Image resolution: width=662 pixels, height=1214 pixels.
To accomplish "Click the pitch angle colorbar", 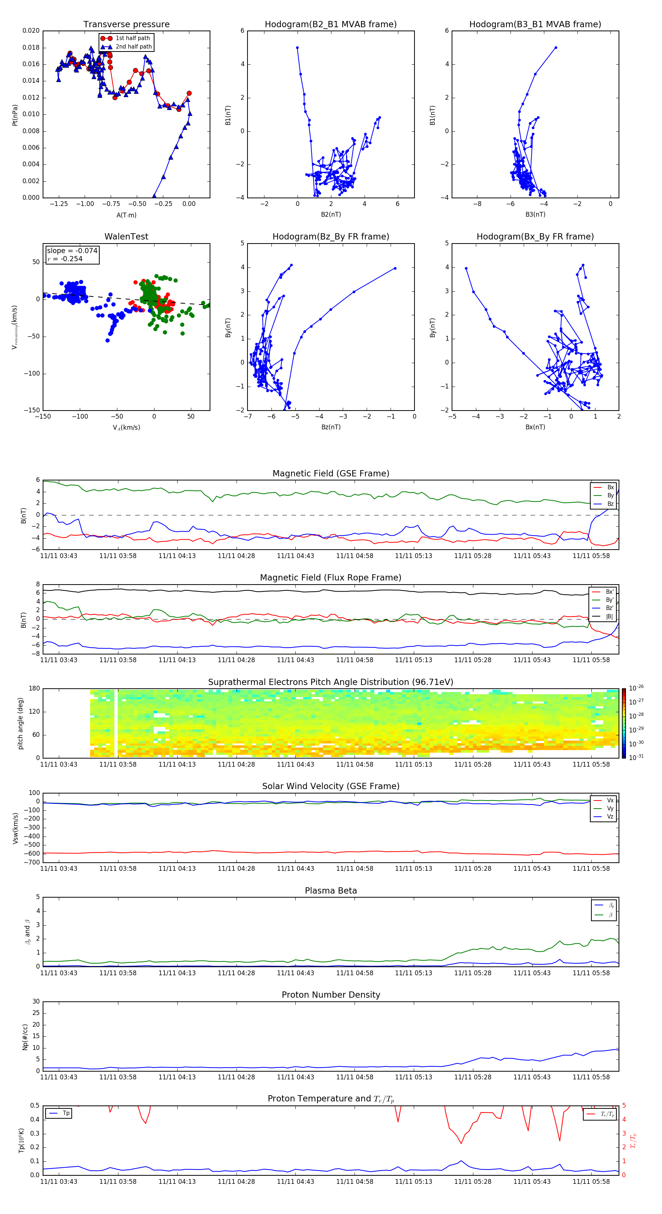I will [624, 723].
